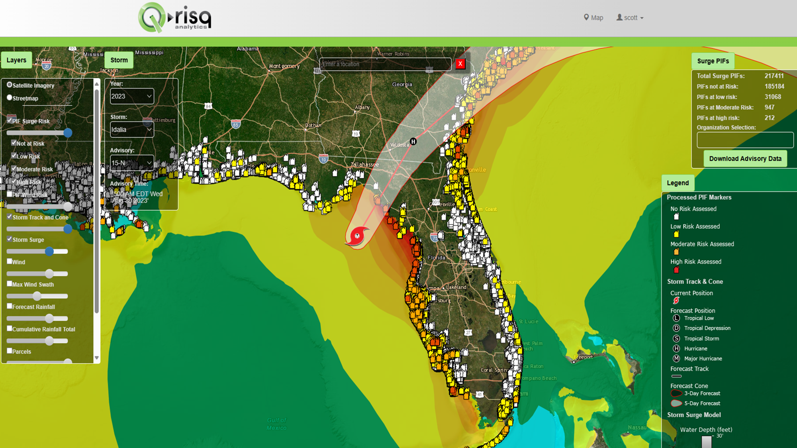797x448 pixels.
Task: Click the red X button beside location search
Action: point(460,64)
